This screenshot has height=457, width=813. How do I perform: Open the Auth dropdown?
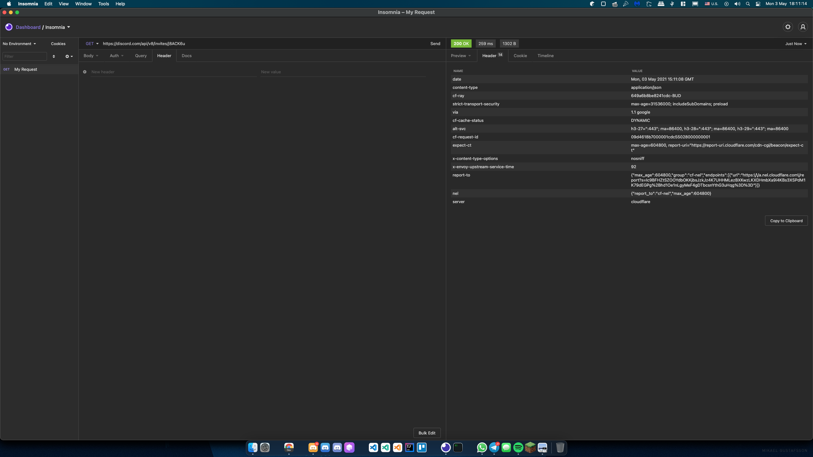click(116, 56)
